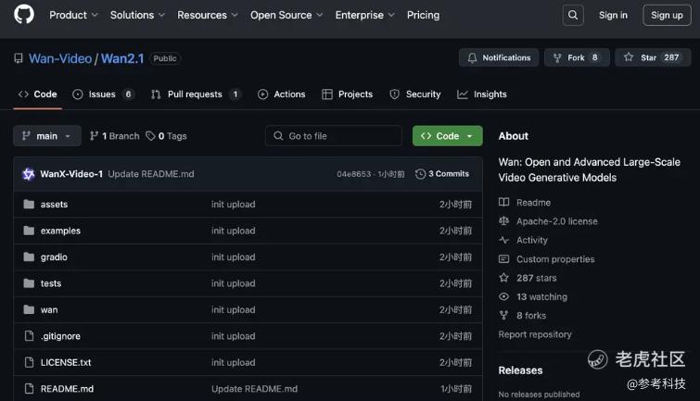Screen dimensions: 700x401
Task: Click the Go to file search field
Action: 334,136
